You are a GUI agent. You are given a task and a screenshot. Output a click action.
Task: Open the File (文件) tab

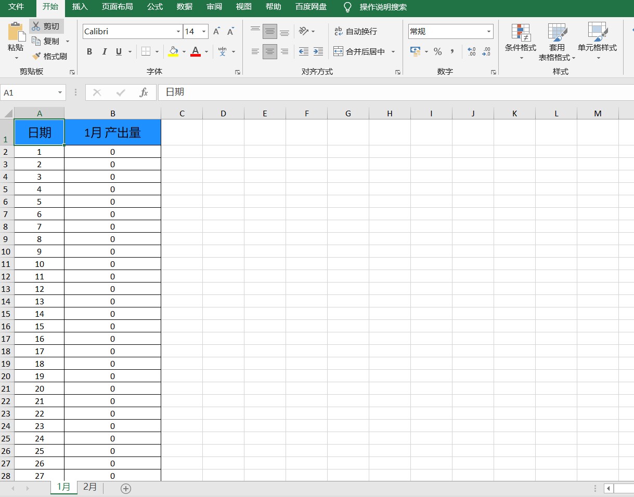(16, 7)
